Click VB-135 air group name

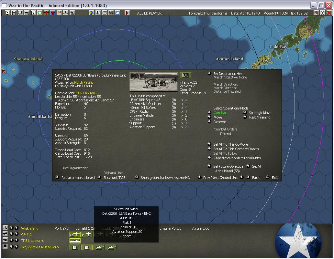pos(27,234)
